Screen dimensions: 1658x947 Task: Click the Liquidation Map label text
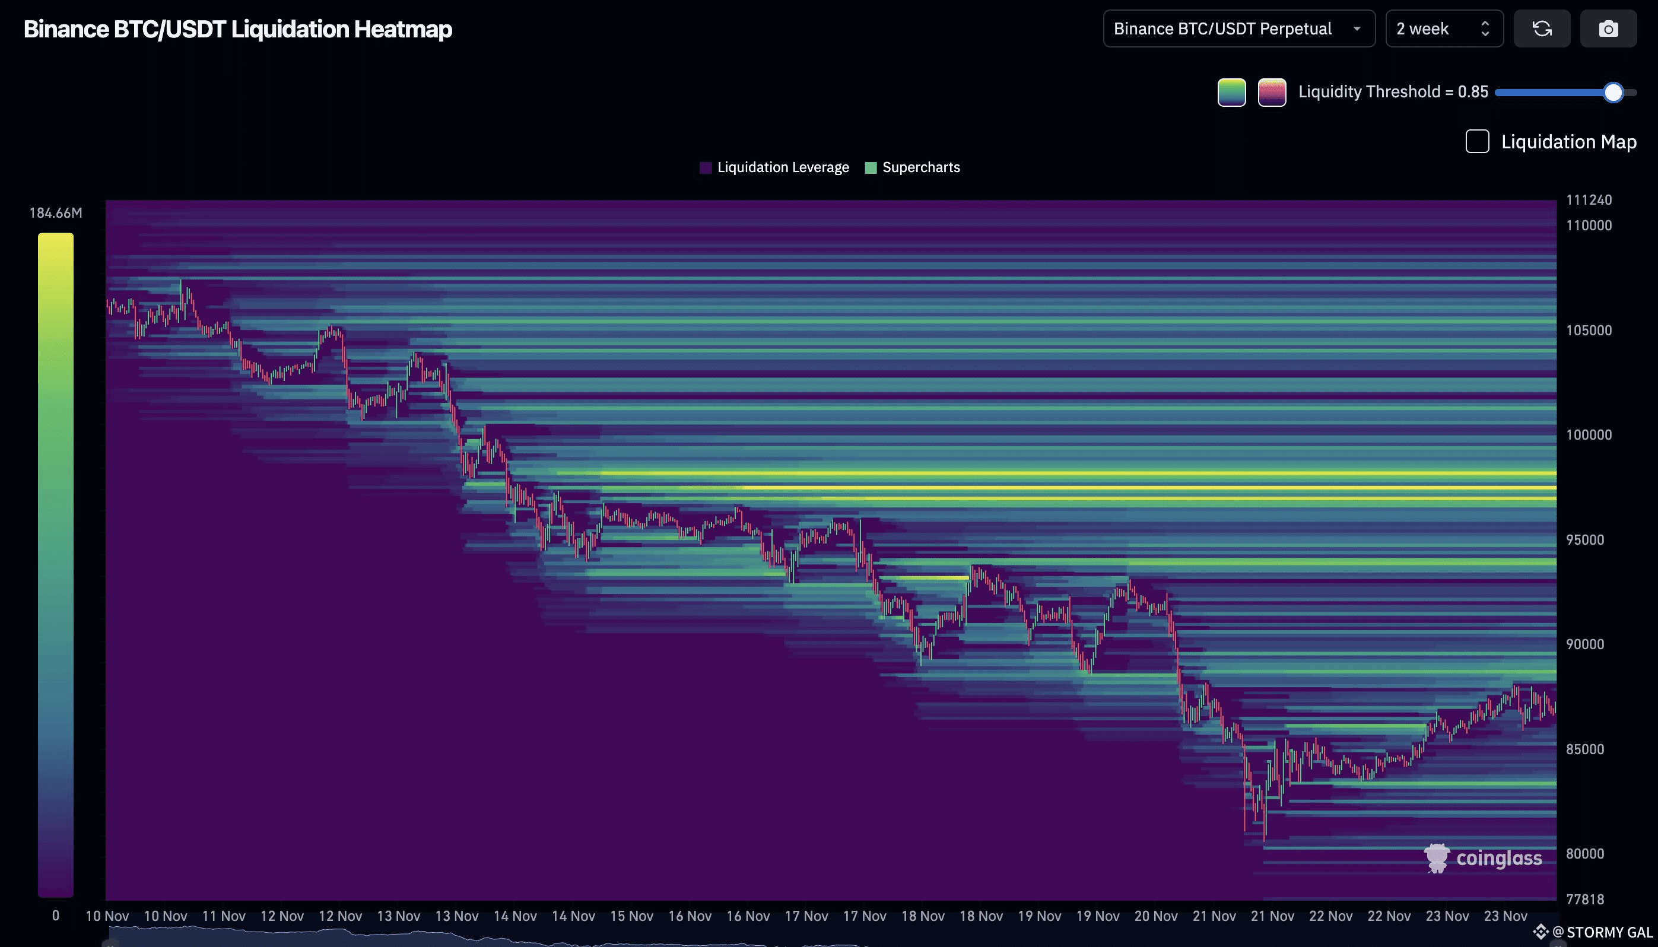point(1568,142)
